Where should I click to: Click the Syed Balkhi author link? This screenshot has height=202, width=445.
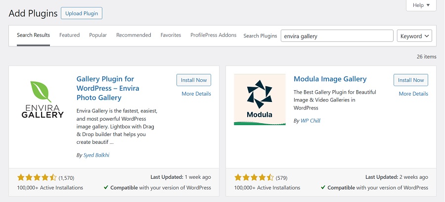point(97,155)
